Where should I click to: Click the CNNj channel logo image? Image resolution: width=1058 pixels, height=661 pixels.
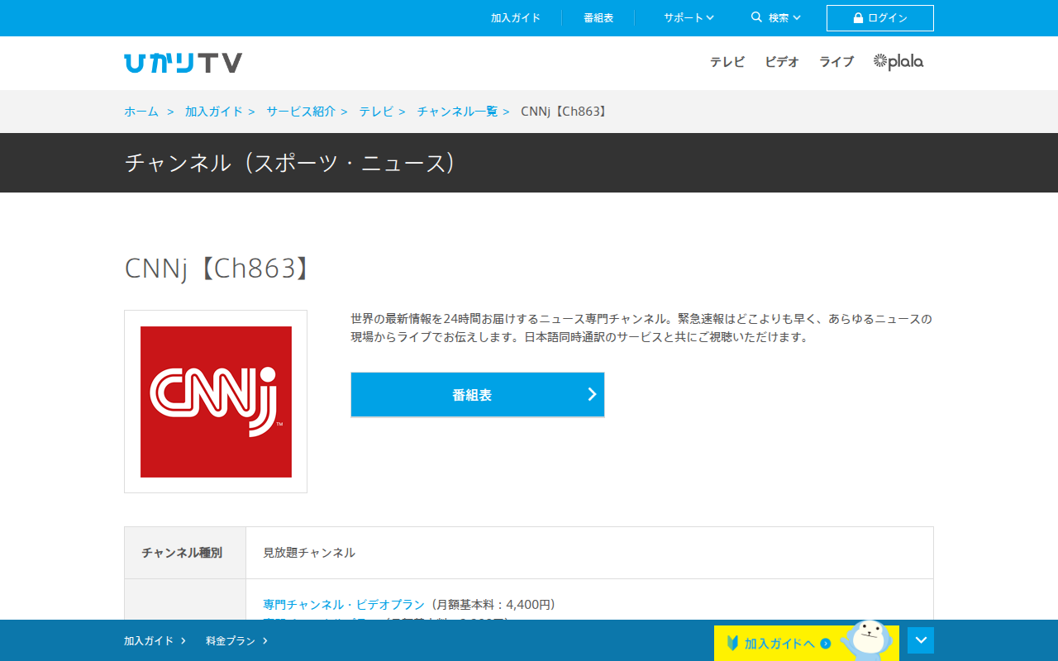(x=216, y=402)
